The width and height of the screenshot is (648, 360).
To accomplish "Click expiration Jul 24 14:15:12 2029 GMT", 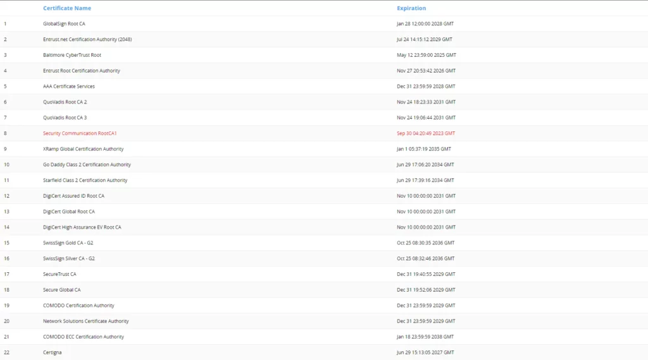I will point(425,40).
